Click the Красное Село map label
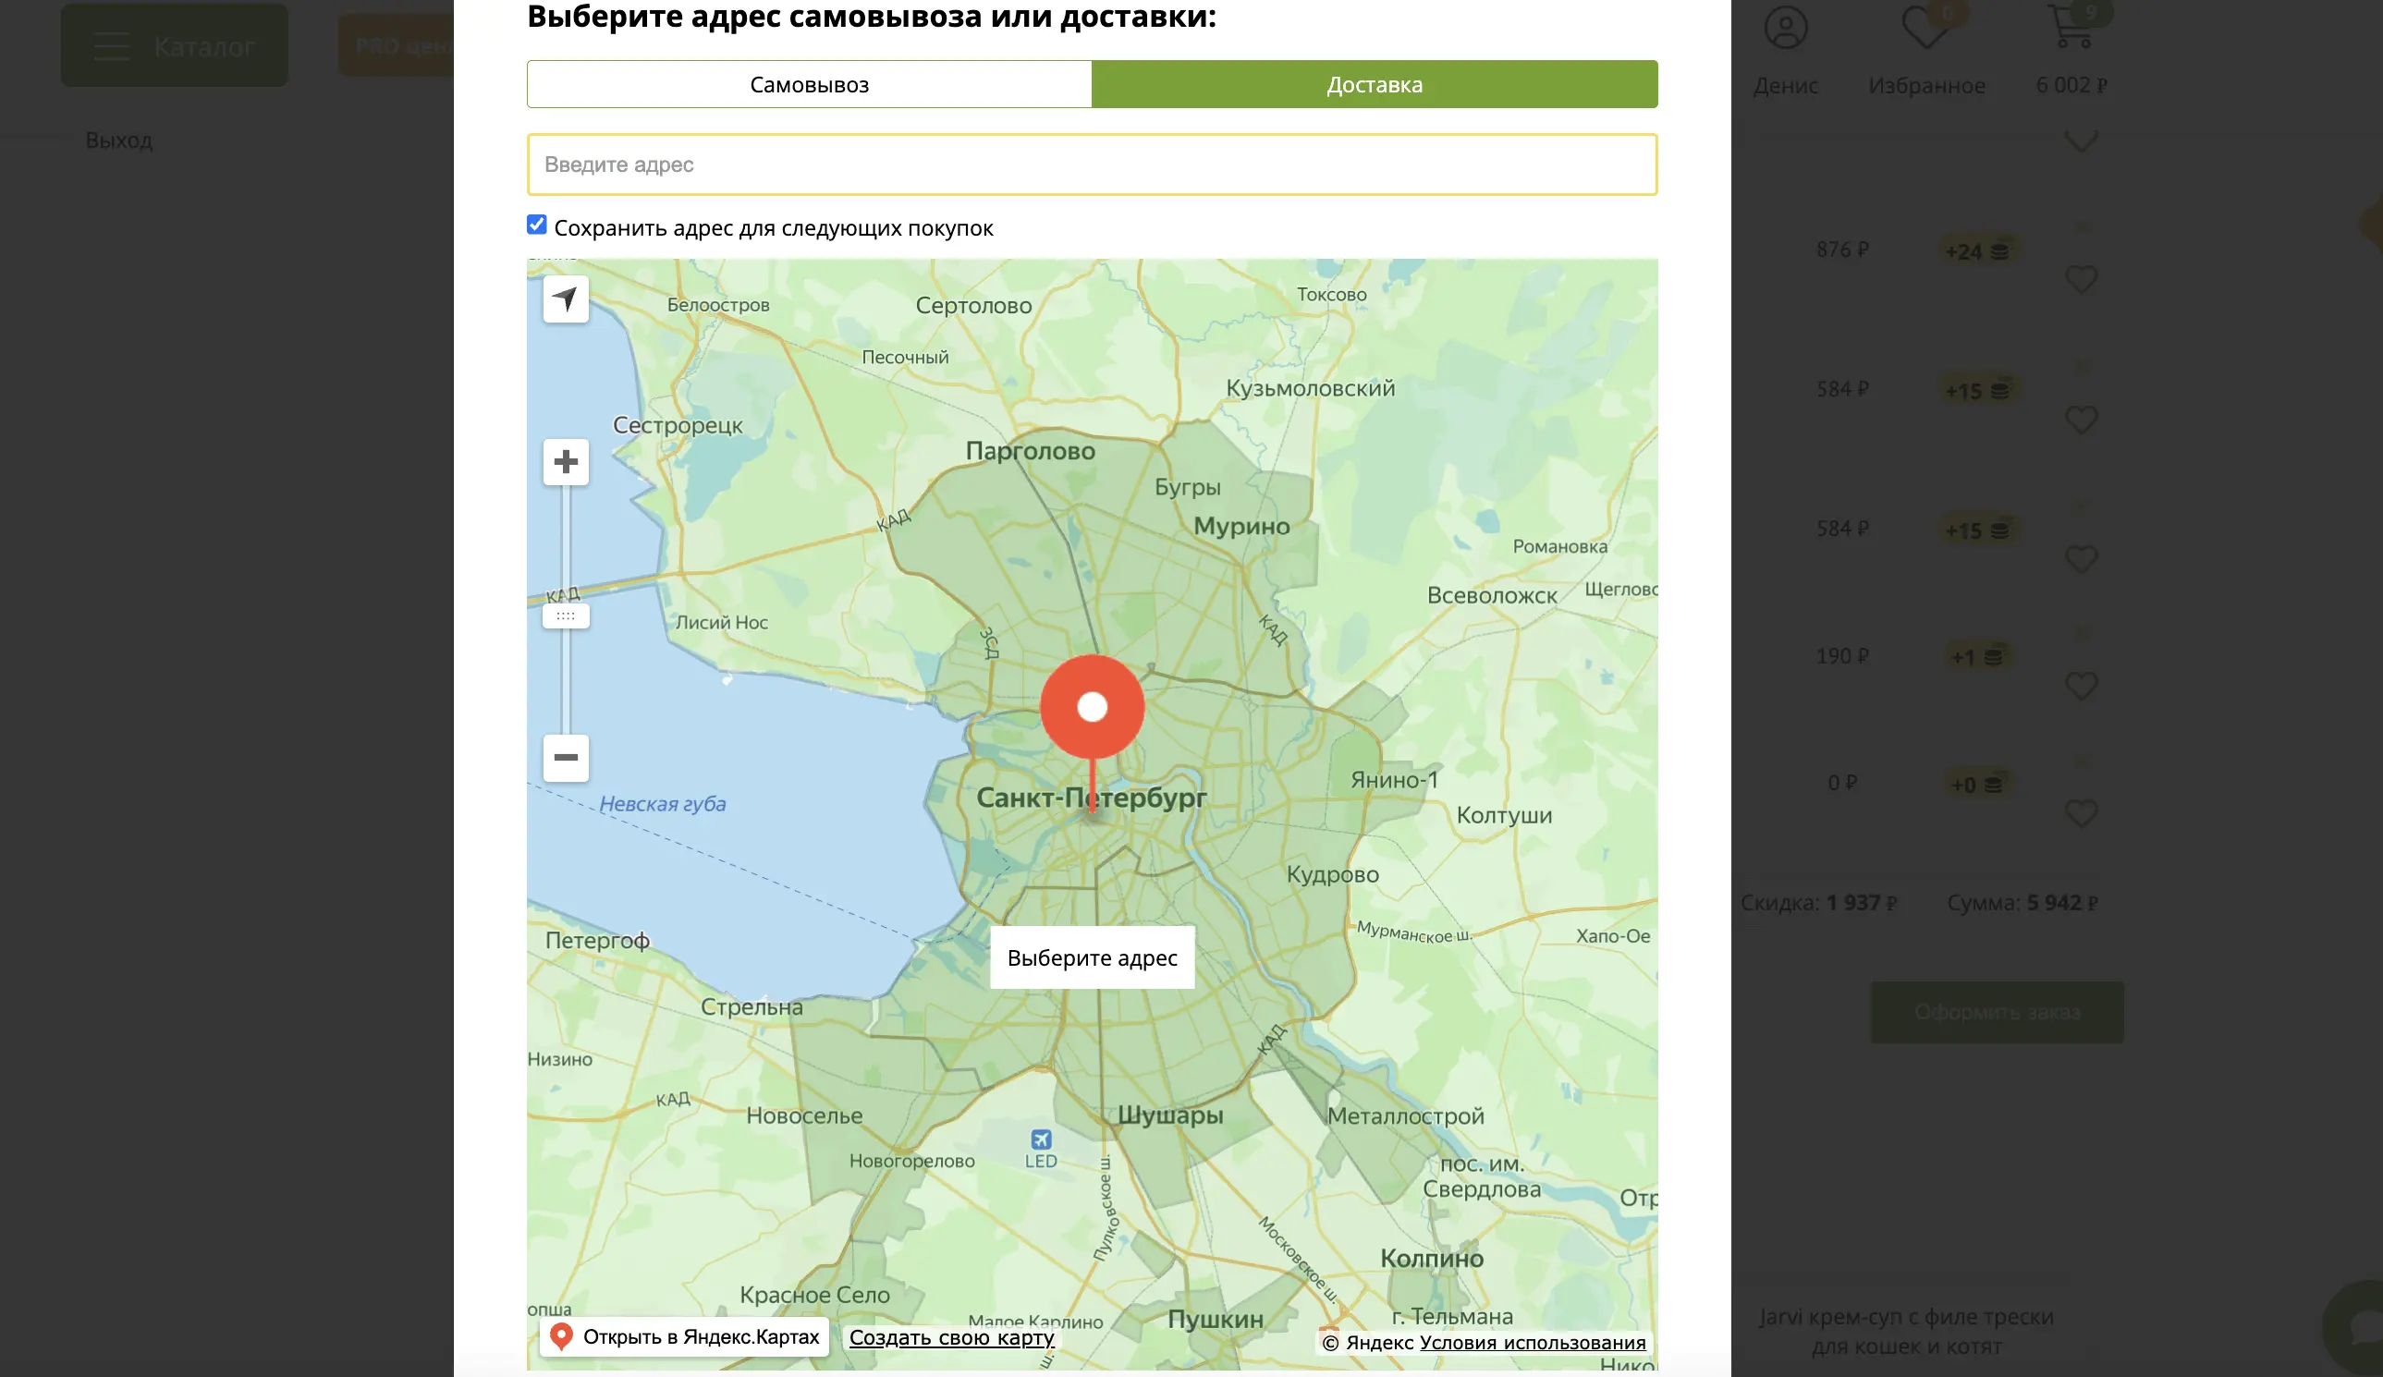 [814, 1295]
